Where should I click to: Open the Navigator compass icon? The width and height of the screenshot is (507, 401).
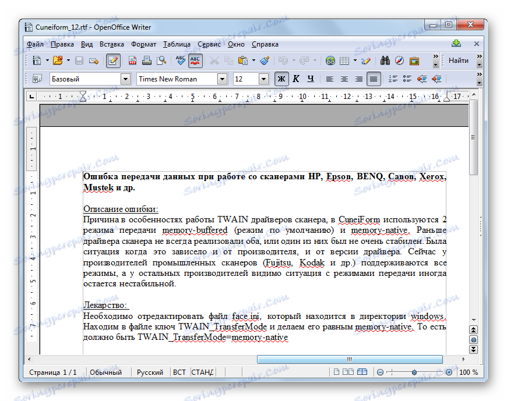pyautogui.click(x=399, y=61)
